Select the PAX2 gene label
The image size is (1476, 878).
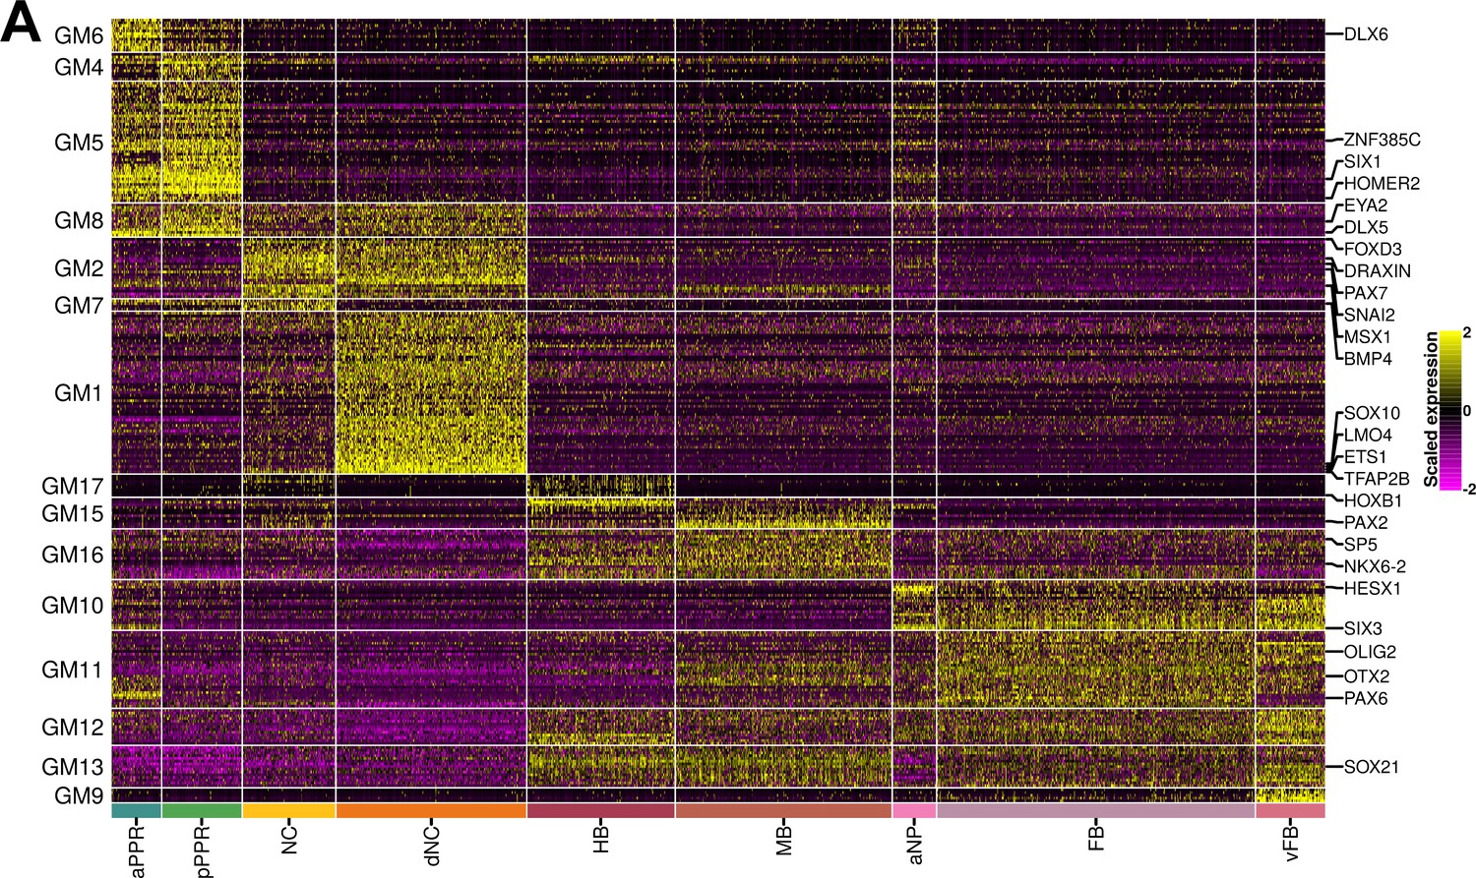pos(1366,523)
